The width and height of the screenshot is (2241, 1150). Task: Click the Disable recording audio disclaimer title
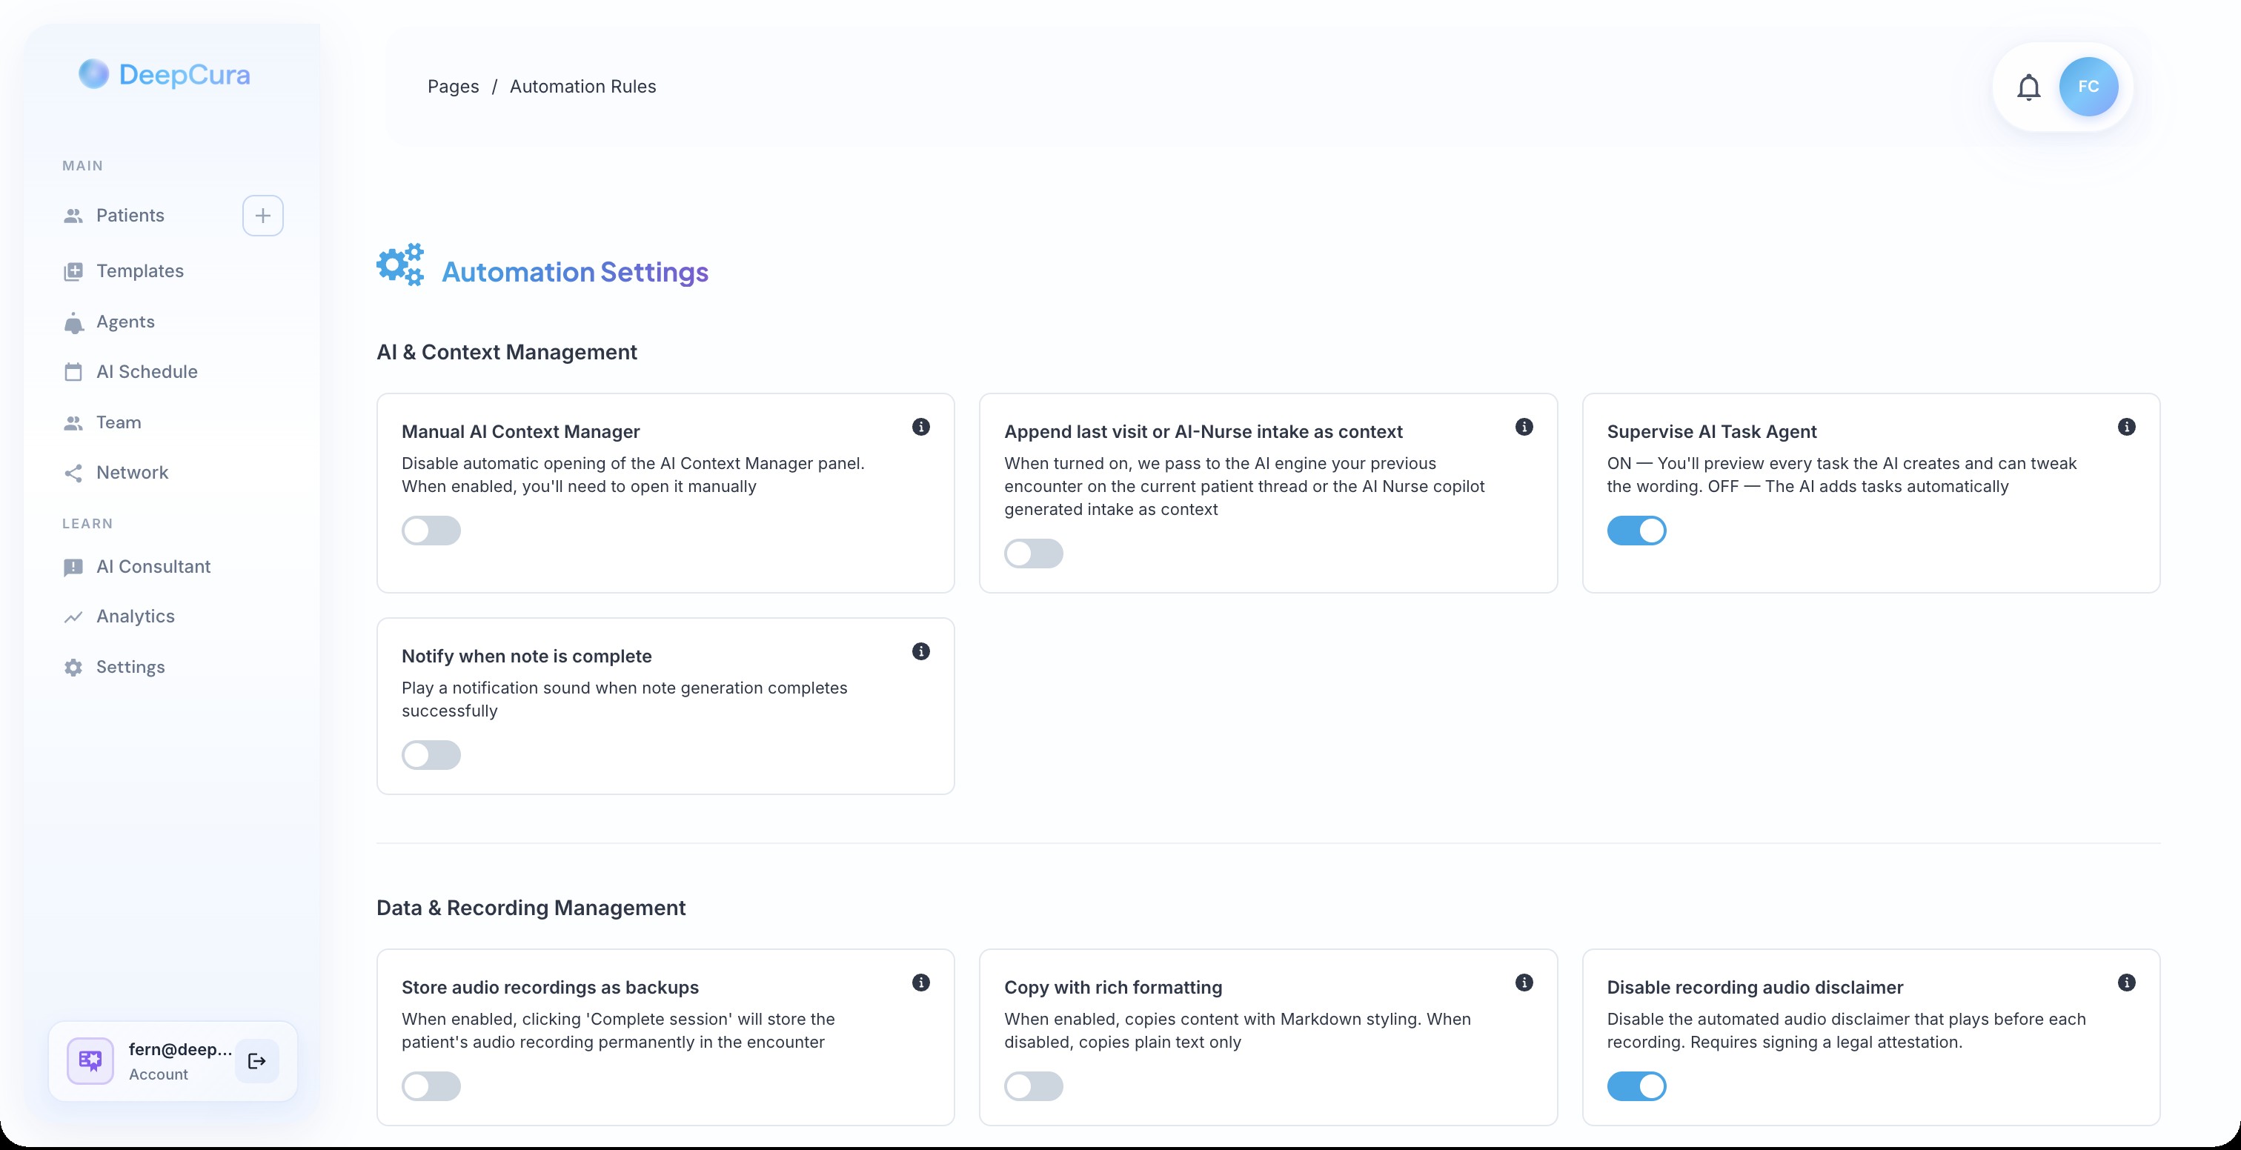click(1755, 988)
